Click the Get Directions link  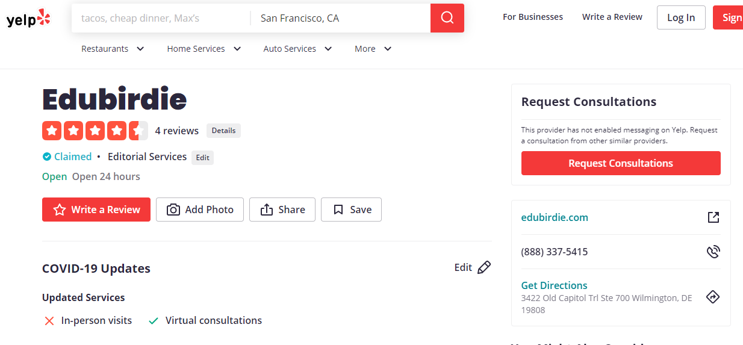coord(554,285)
